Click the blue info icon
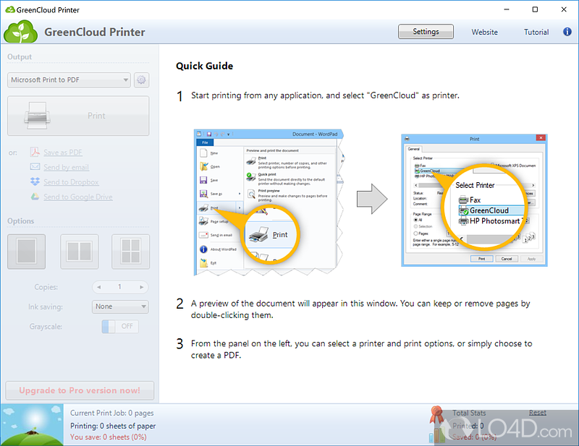The height and width of the screenshot is (446, 579). click(567, 32)
